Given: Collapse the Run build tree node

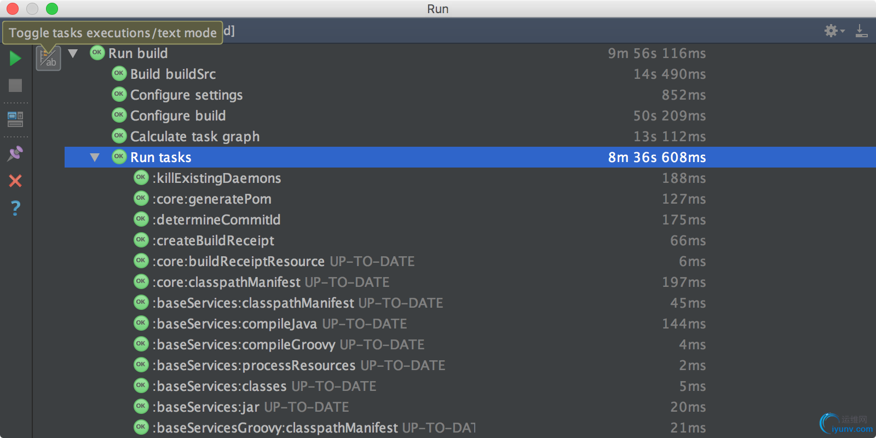Looking at the screenshot, I should tap(73, 53).
